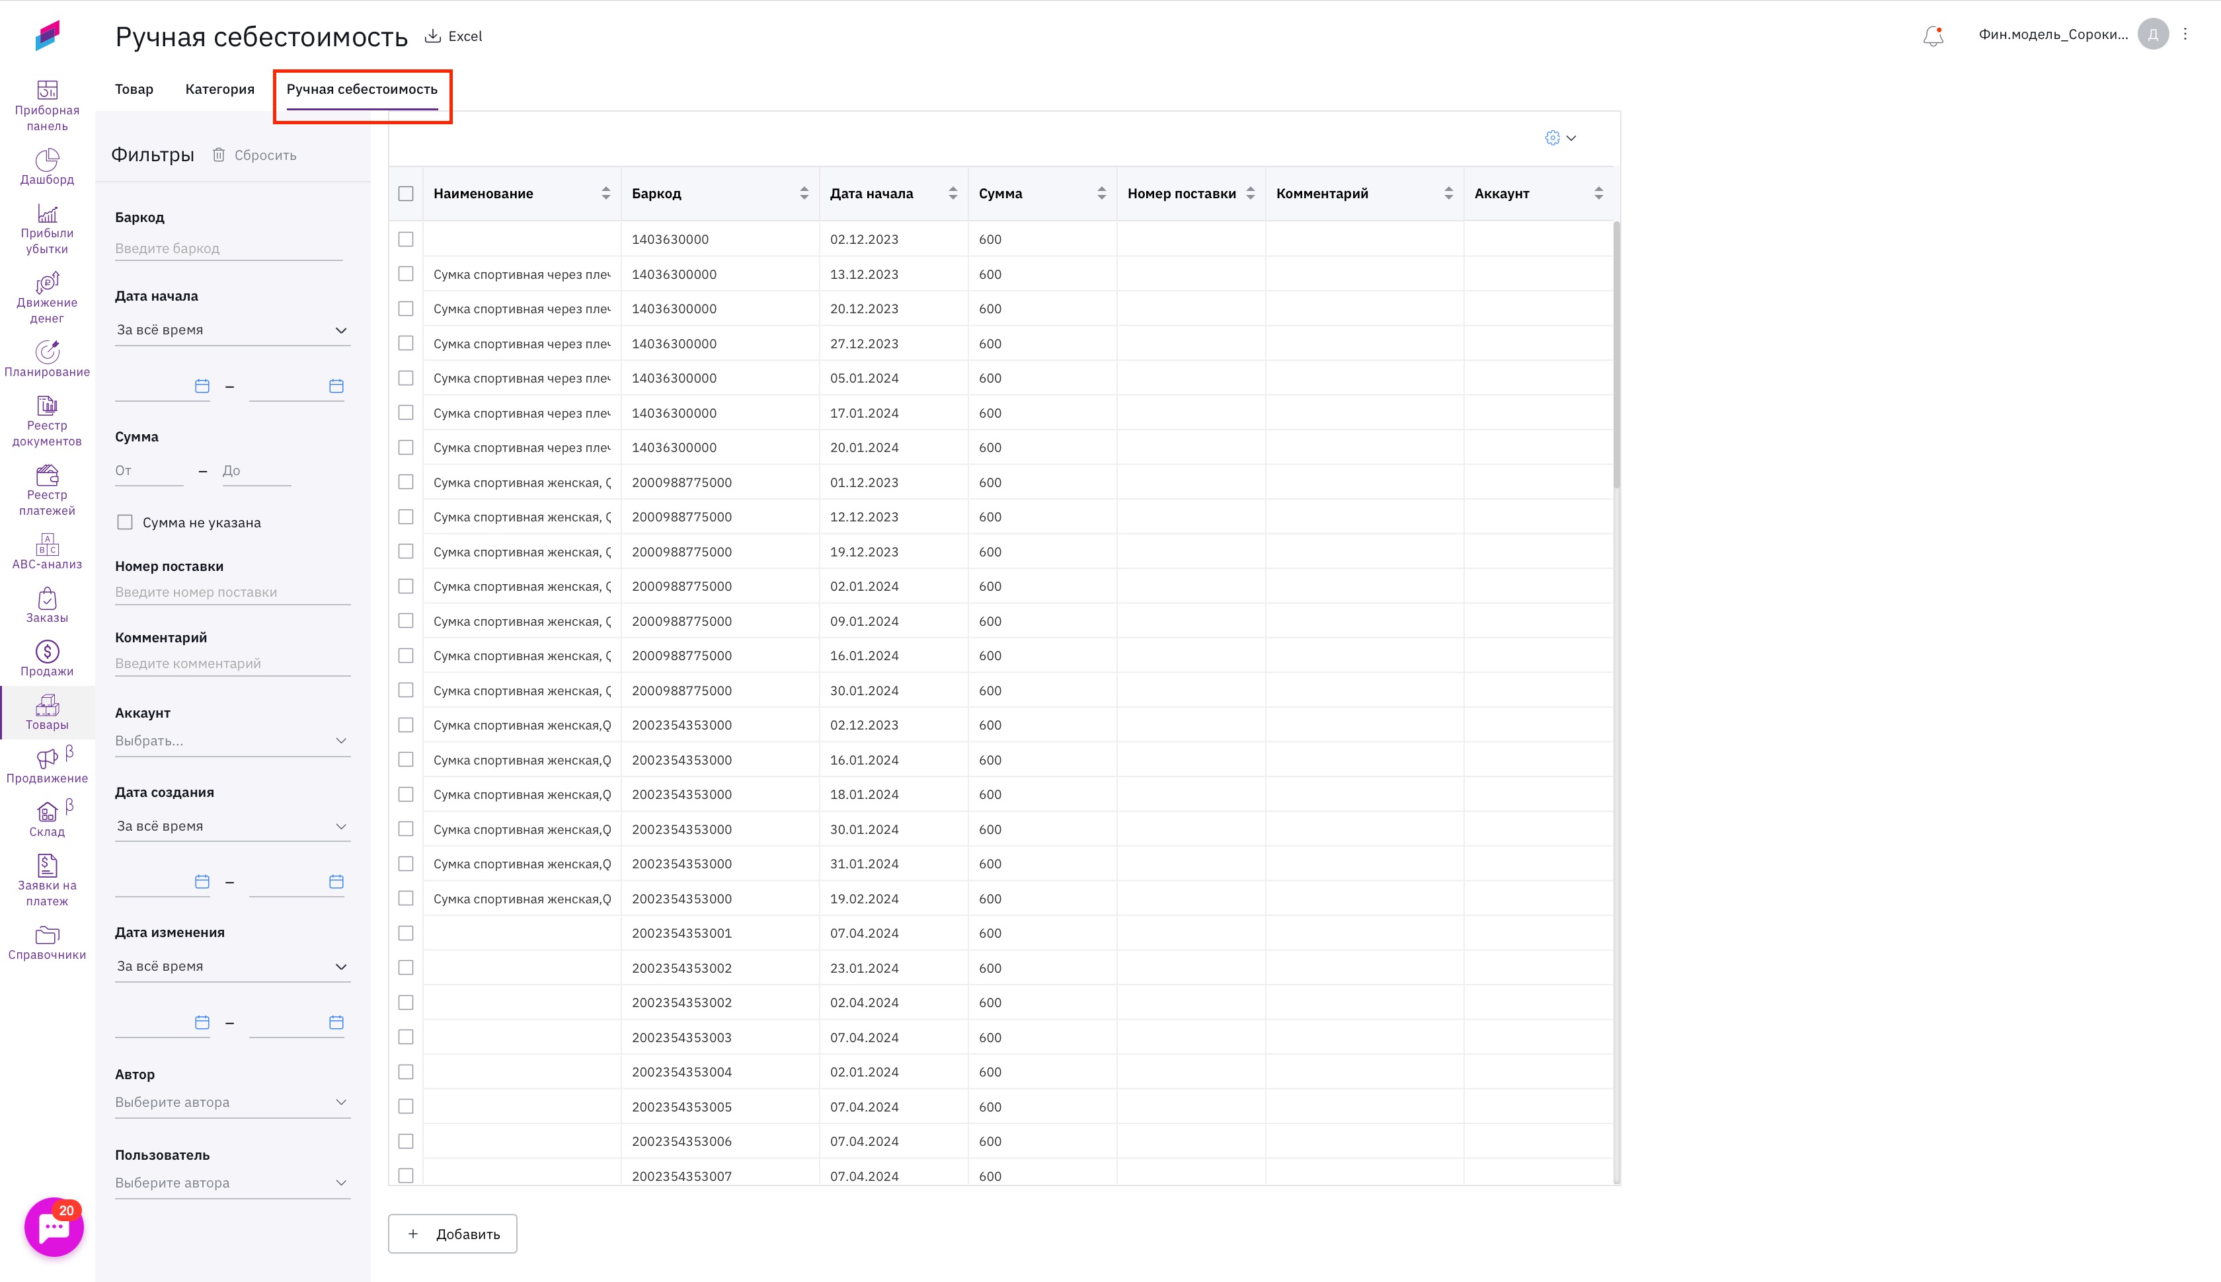
Task: Expand Дата начала 'За всё время' dropdown
Action: point(233,330)
